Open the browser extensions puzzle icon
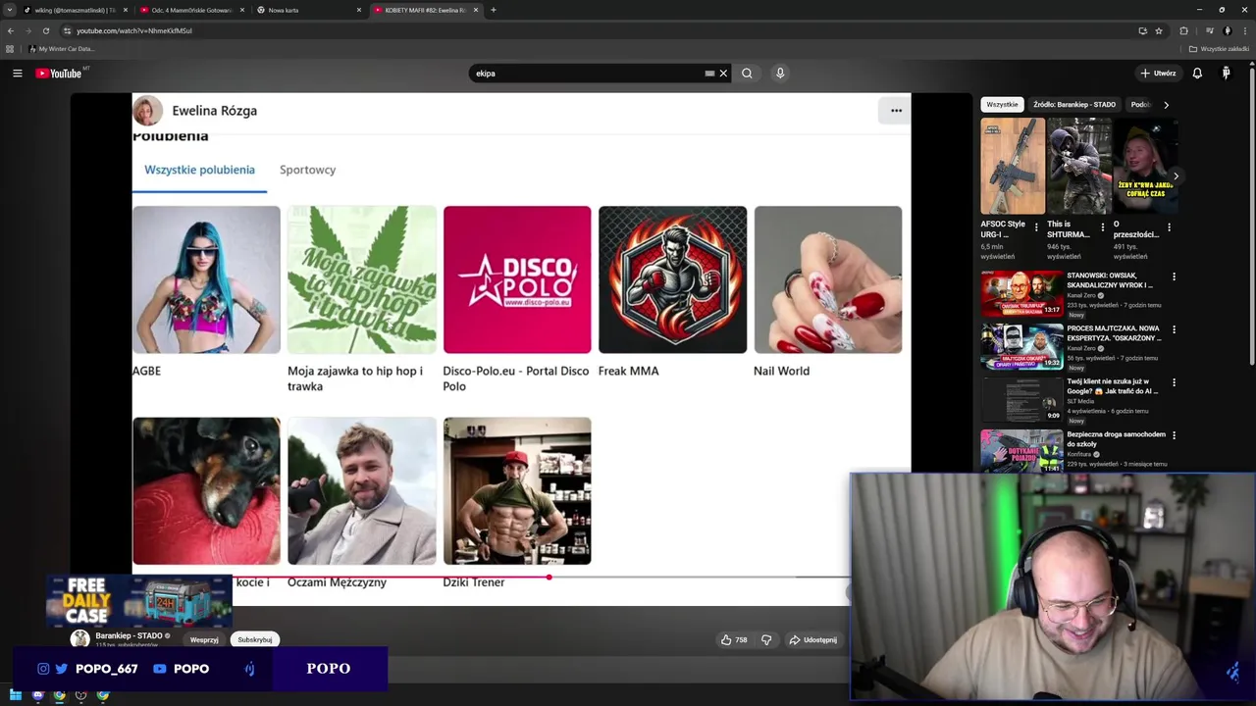 point(1183,30)
